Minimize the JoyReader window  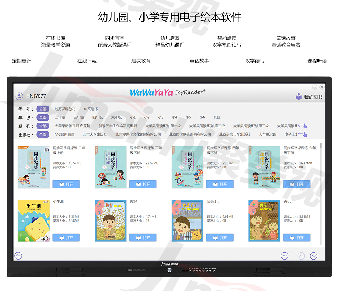point(315,87)
